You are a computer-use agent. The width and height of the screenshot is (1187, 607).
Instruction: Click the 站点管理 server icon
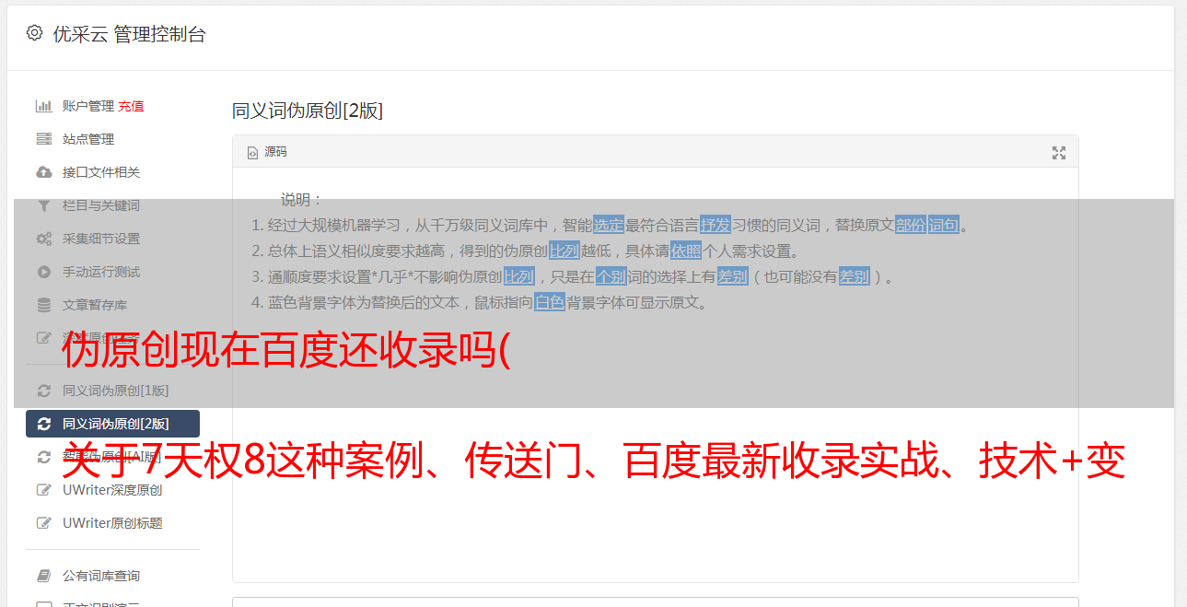pyautogui.click(x=43, y=139)
